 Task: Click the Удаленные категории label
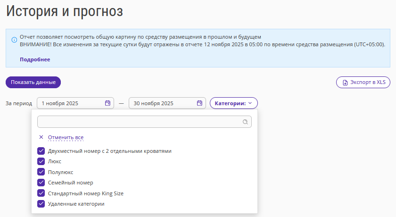pos(76,204)
